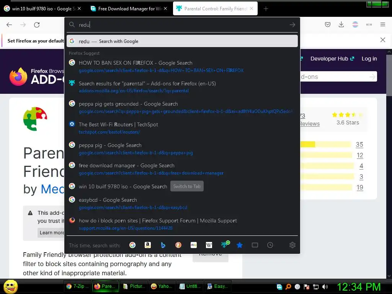Viewport: 392px width, 294px height.
Task: Open the Downloads toolbar icon
Action: [x=341, y=24]
